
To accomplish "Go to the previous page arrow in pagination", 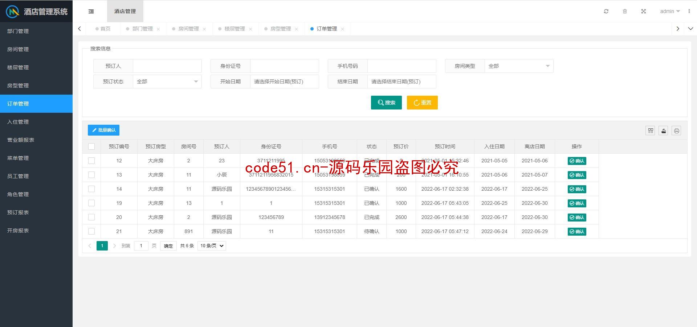I will [90, 246].
